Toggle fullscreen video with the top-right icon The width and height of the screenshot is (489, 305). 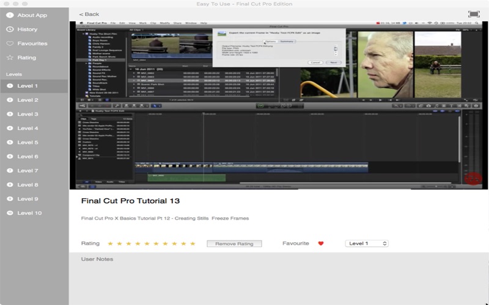(474, 14)
